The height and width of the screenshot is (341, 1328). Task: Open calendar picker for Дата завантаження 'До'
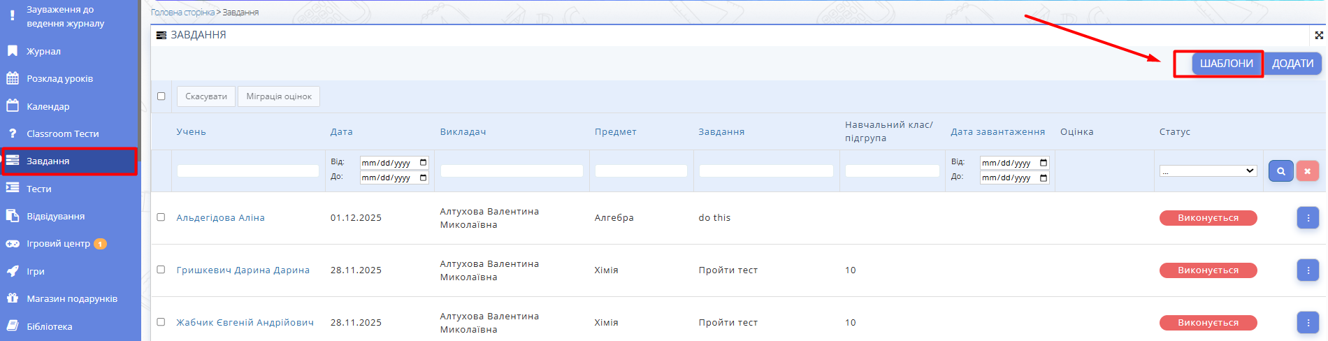(1044, 177)
